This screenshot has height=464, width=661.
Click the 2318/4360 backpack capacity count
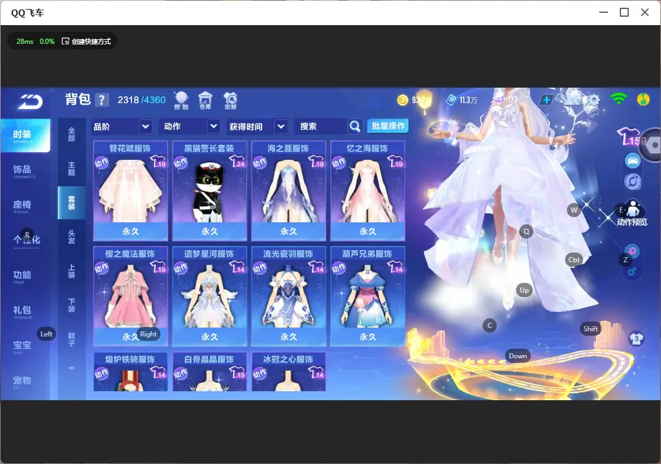pyautogui.click(x=142, y=100)
